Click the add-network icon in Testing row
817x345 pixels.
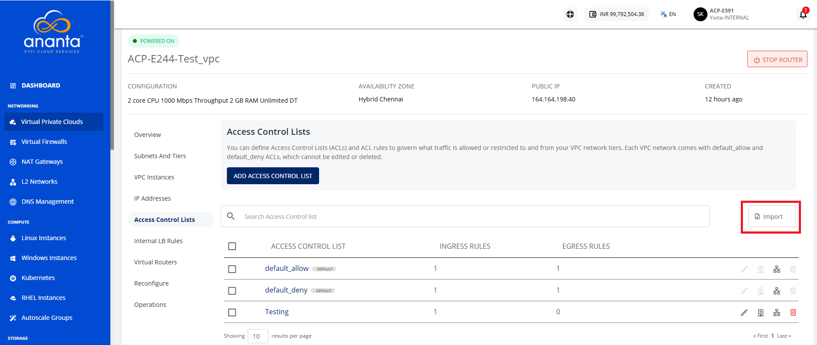[761, 312]
